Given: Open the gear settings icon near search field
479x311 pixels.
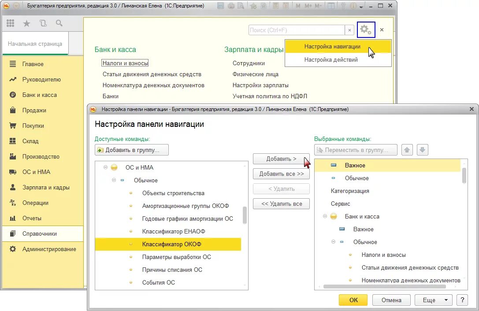Looking at the screenshot, I should tap(366, 30).
